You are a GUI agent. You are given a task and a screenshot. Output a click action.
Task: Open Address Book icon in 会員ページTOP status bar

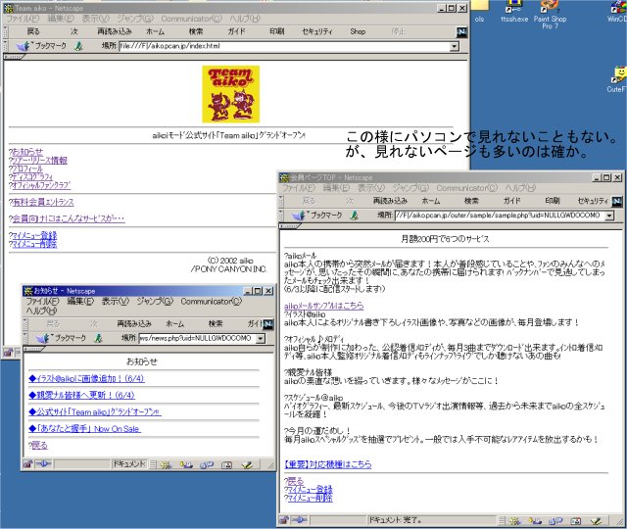click(576, 520)
